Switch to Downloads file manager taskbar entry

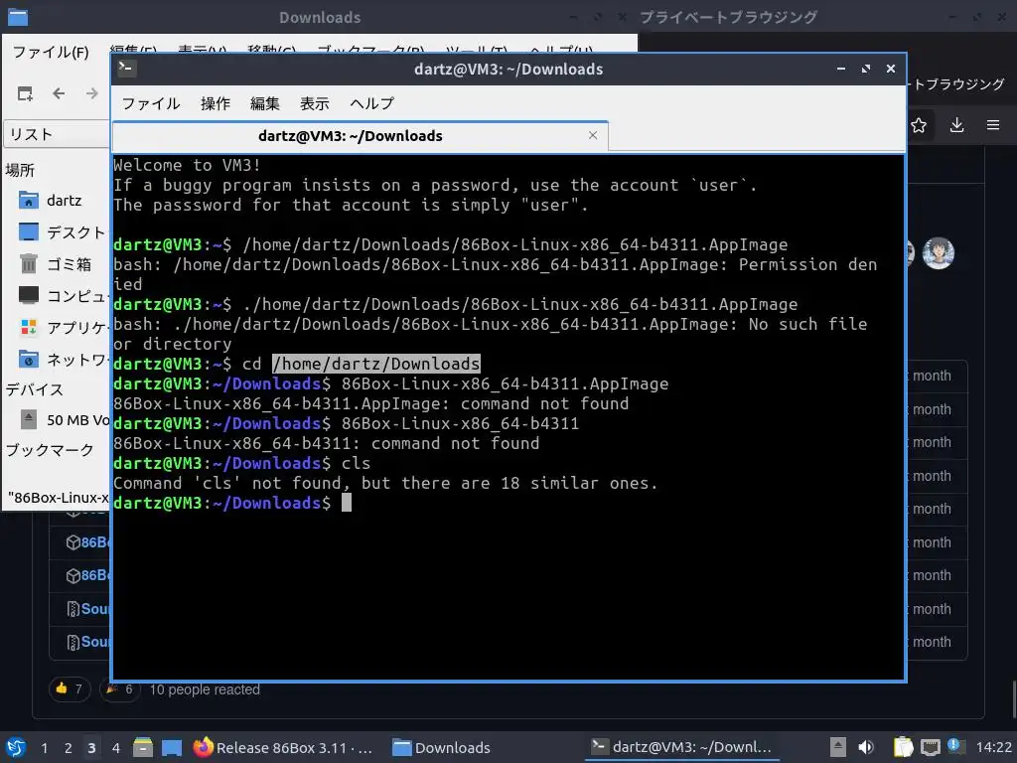[441, 747]
